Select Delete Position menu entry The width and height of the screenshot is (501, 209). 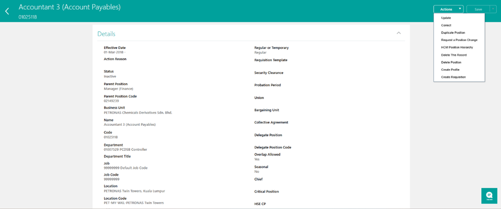[451, 62]
